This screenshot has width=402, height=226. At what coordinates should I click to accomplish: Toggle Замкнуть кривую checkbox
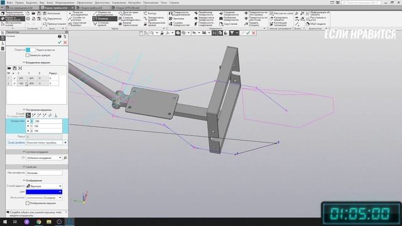tap(28, 55)
